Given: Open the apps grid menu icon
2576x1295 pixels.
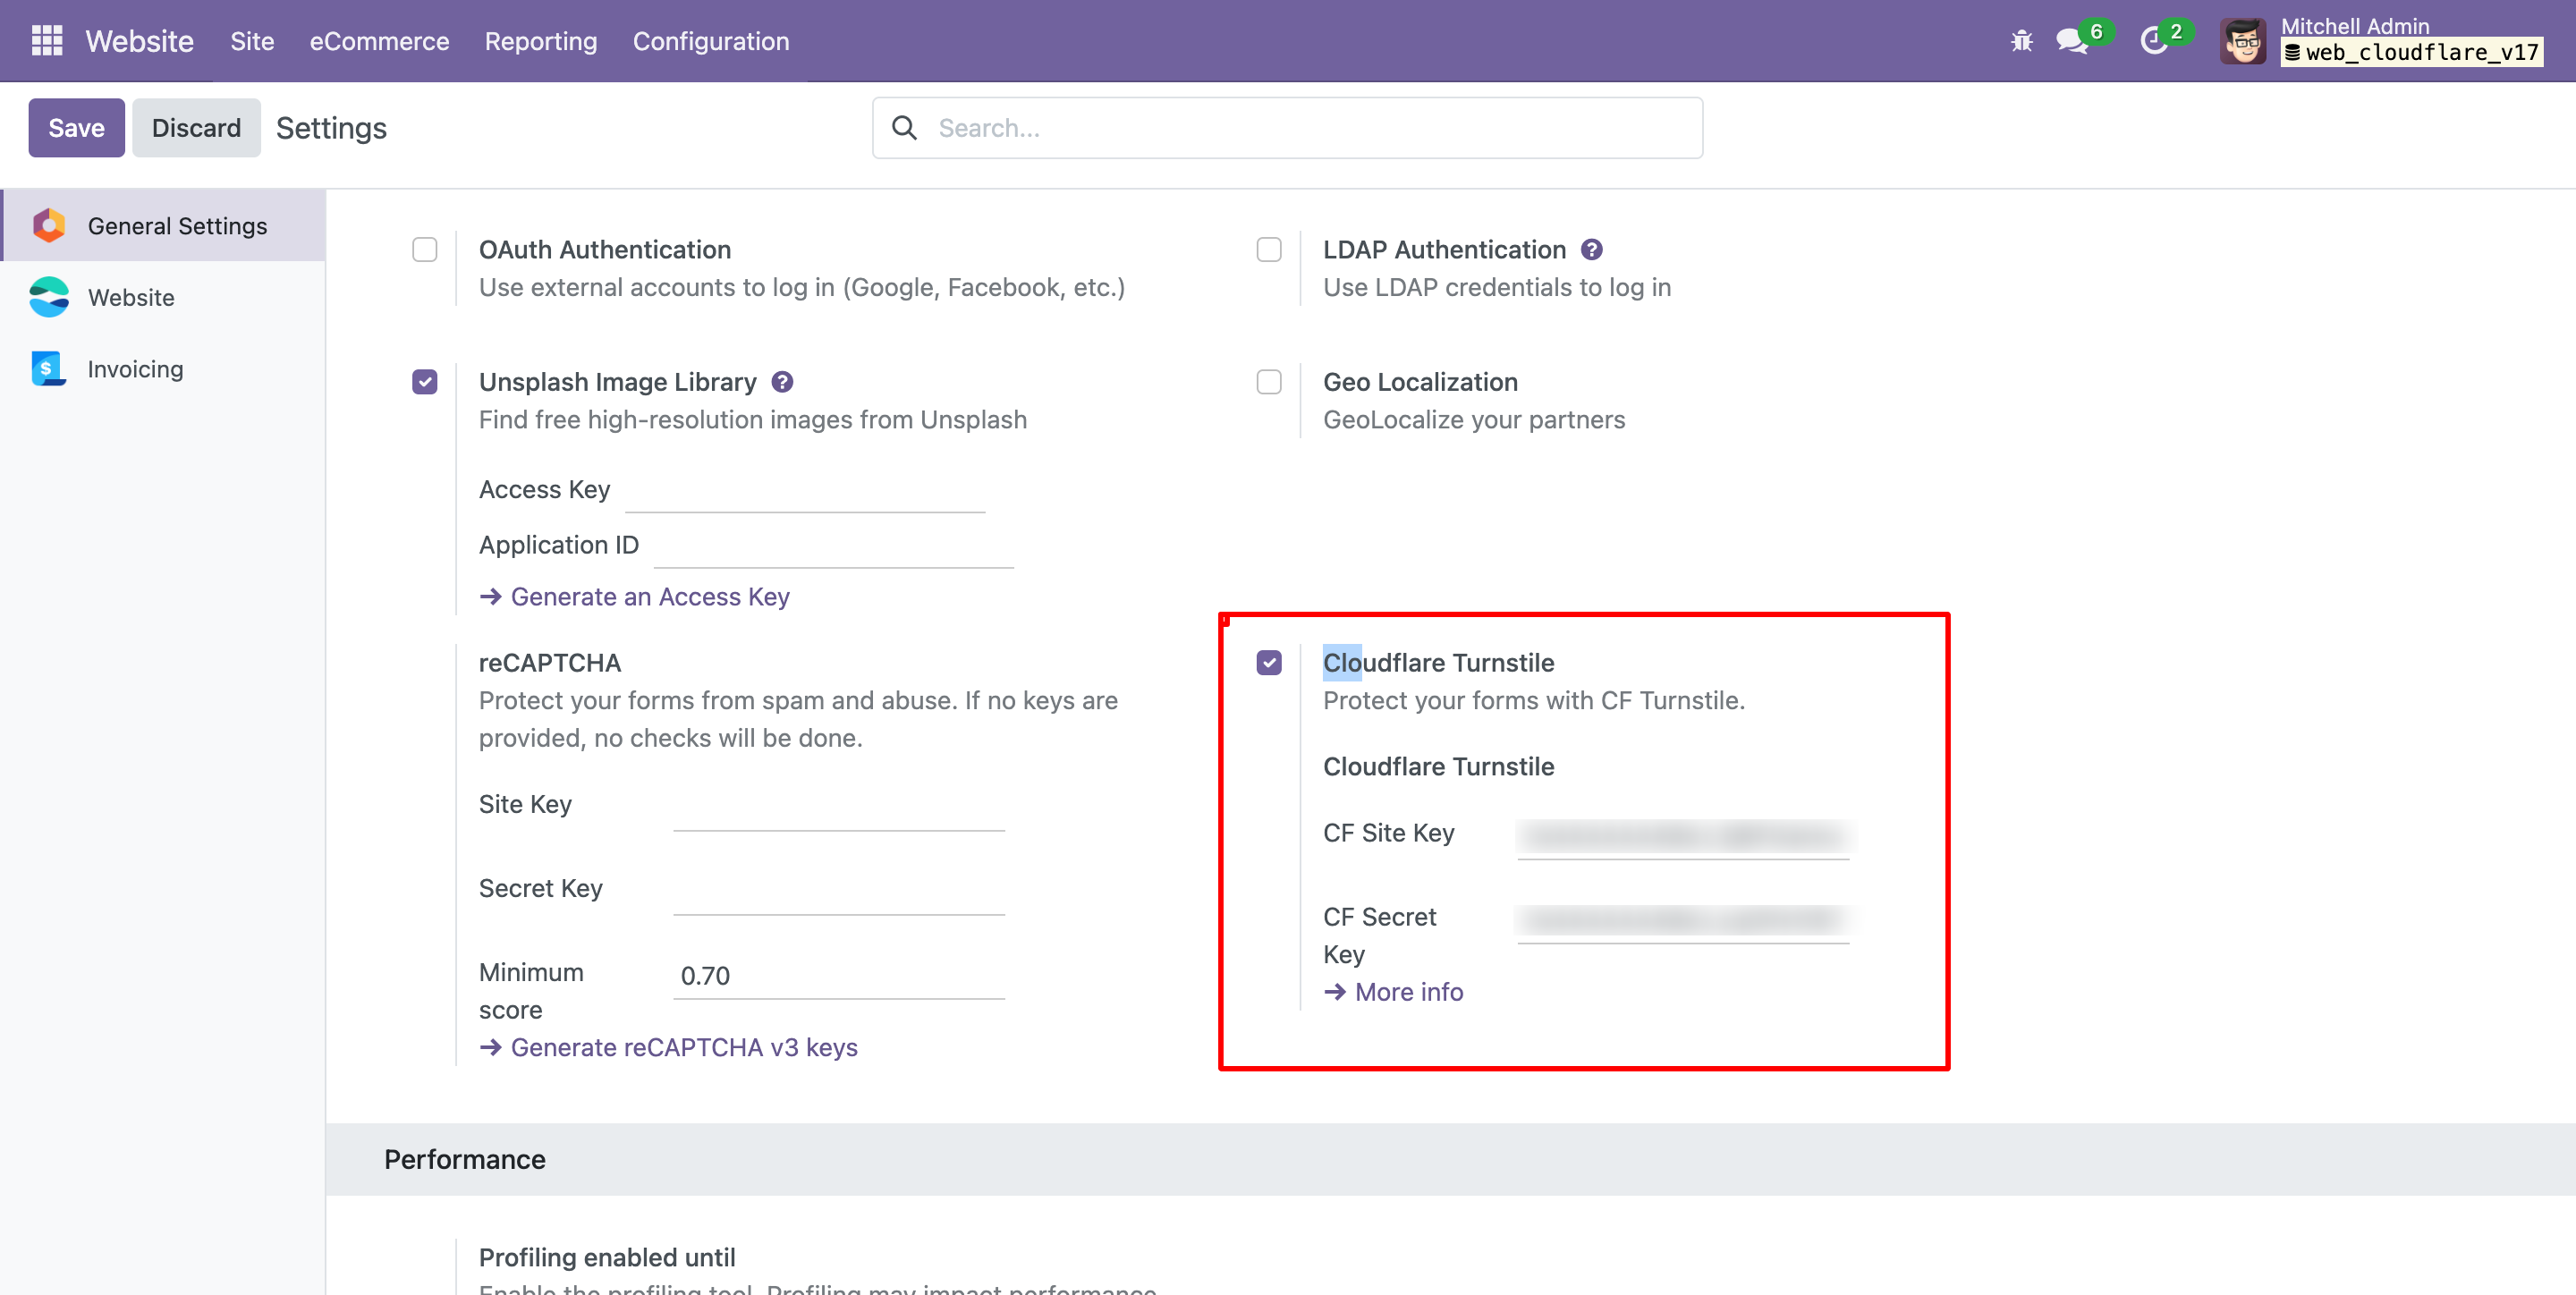Looking at the screenshot, I should coord(47,41).
